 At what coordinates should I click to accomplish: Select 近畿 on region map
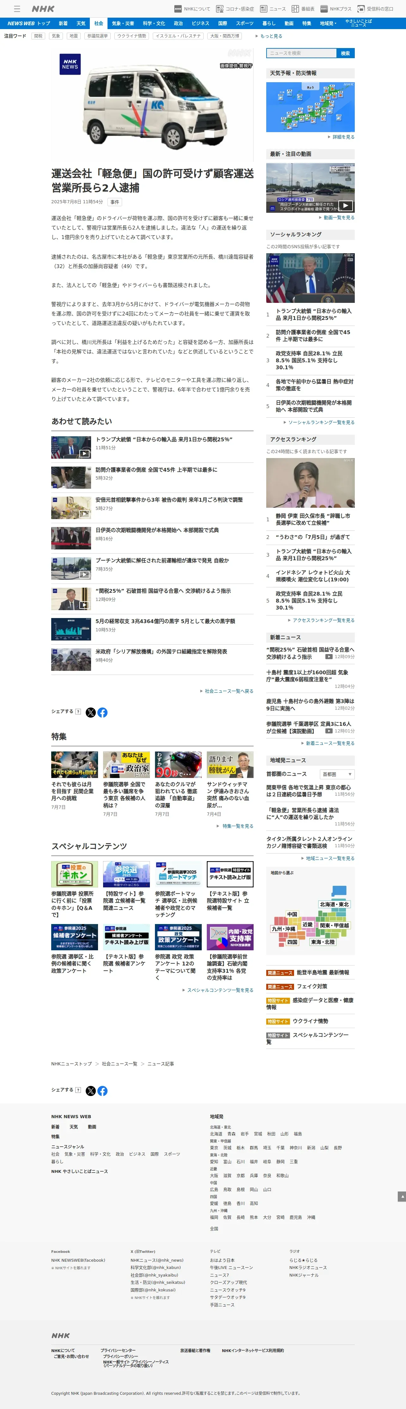[308, 924]
